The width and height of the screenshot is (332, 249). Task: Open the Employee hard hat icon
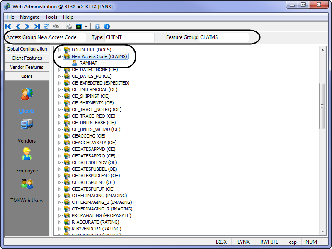(x=27, y=154)
